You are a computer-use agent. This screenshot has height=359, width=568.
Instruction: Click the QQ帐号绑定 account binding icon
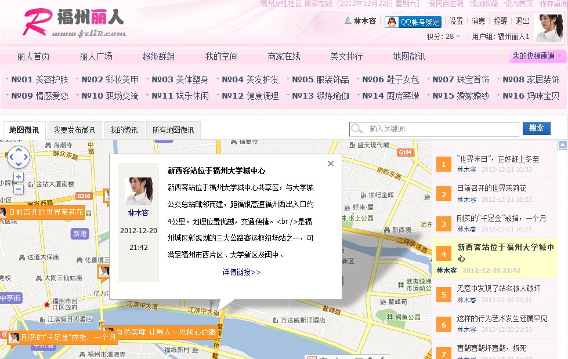(392, 22)
